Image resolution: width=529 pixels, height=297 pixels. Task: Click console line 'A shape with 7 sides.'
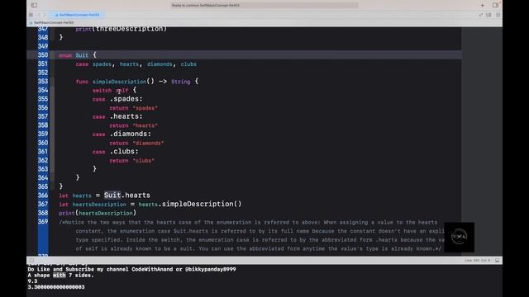[60, 275]
